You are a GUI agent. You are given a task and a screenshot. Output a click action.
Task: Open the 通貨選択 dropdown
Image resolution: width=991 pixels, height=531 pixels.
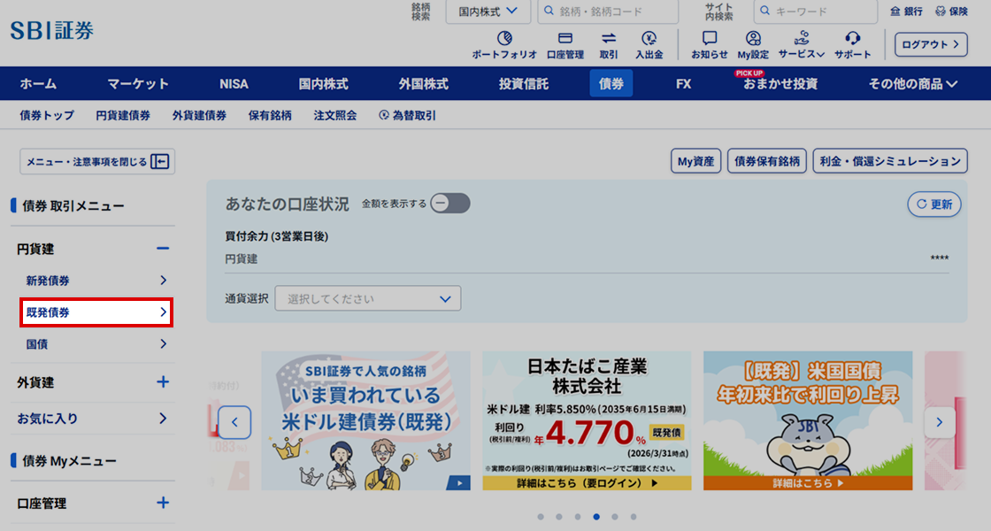pos(368,298)
